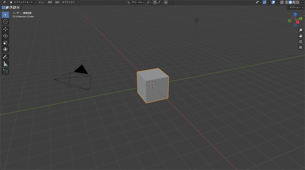Set selection mode to extend
The image size is (305, 170).
(7, 7)
